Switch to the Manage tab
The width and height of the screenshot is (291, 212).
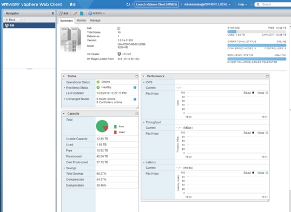[x=95, y=21]
